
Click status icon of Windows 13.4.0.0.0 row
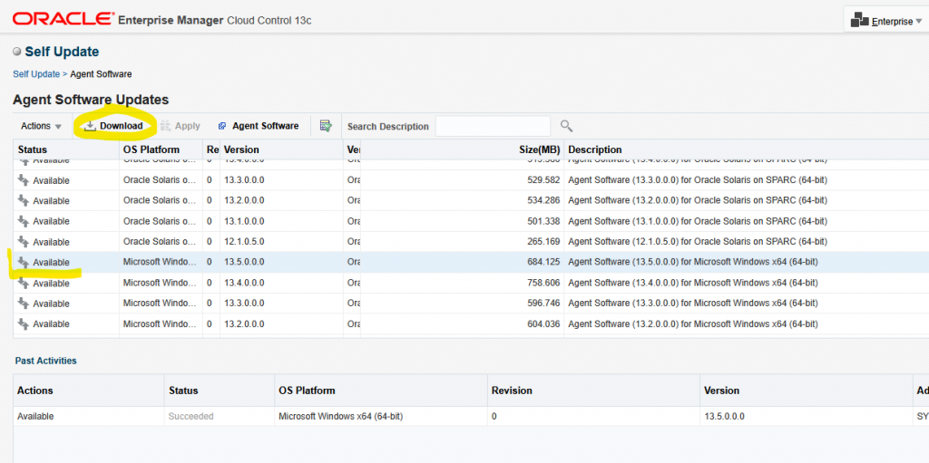pos(24,283)
